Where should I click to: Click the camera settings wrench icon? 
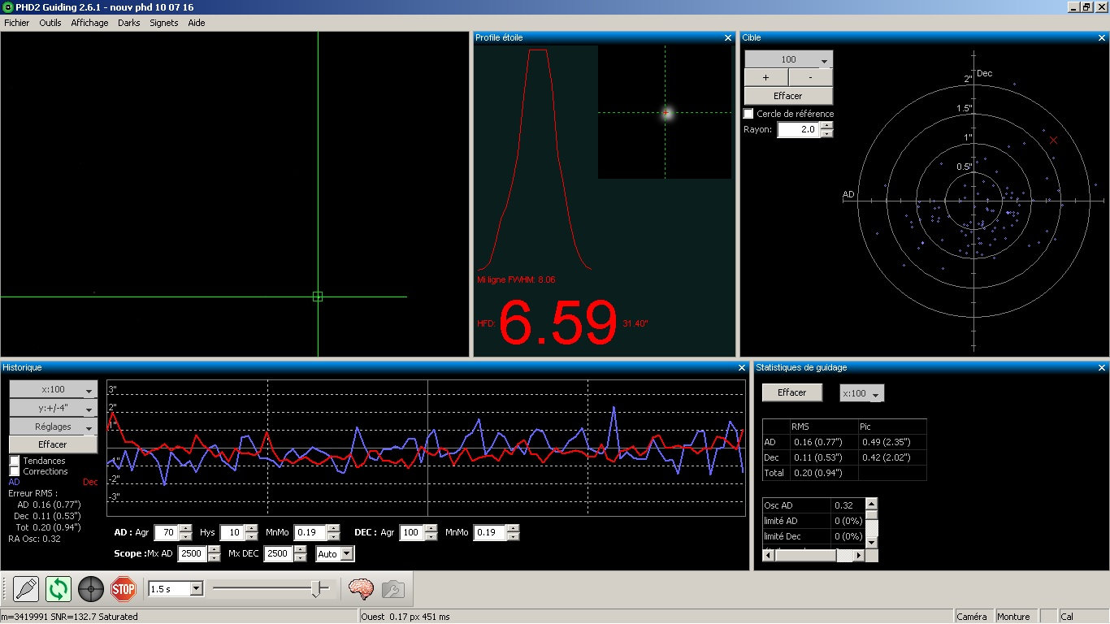coord(392,588)
